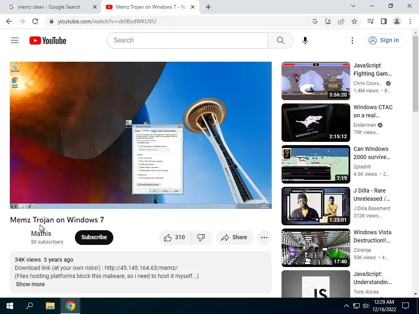The image size is (419, 314).
Task: Open Chrome tab search chevron
Action: (x=353, y=6)
